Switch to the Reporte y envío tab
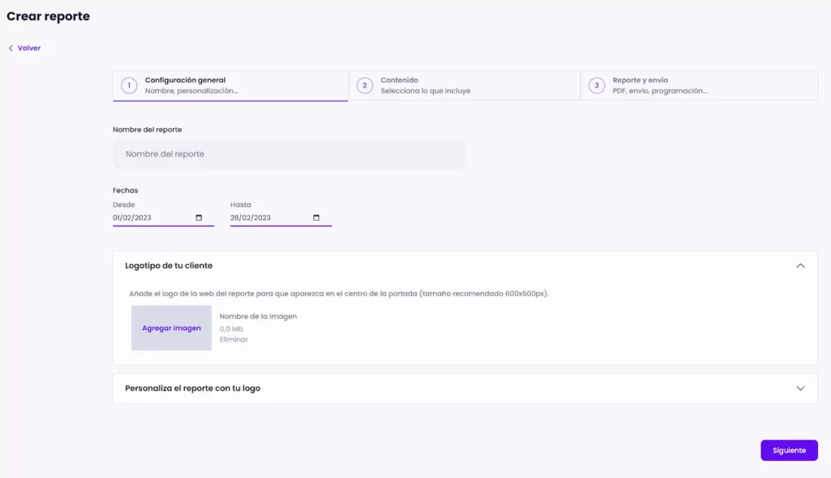Viewport: 831px width, 478px height. click(659, 85)
